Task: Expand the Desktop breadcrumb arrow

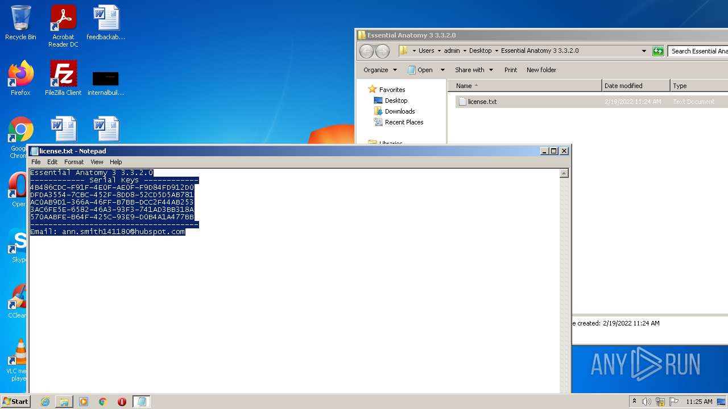Action: [x=496, y=51]
